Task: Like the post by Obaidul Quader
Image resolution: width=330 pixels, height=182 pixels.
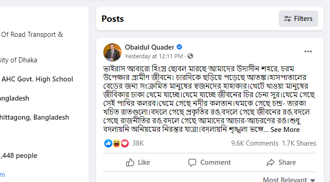Action: pyautogui.click(x=138, y=162)
